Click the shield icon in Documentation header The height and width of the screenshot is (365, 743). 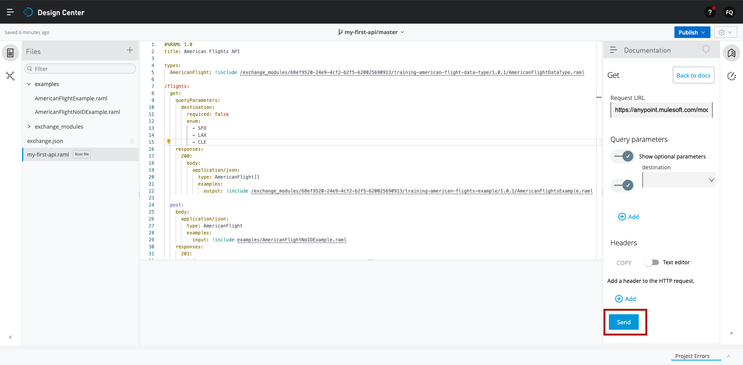pyautogui.click(x=706, y=49)
